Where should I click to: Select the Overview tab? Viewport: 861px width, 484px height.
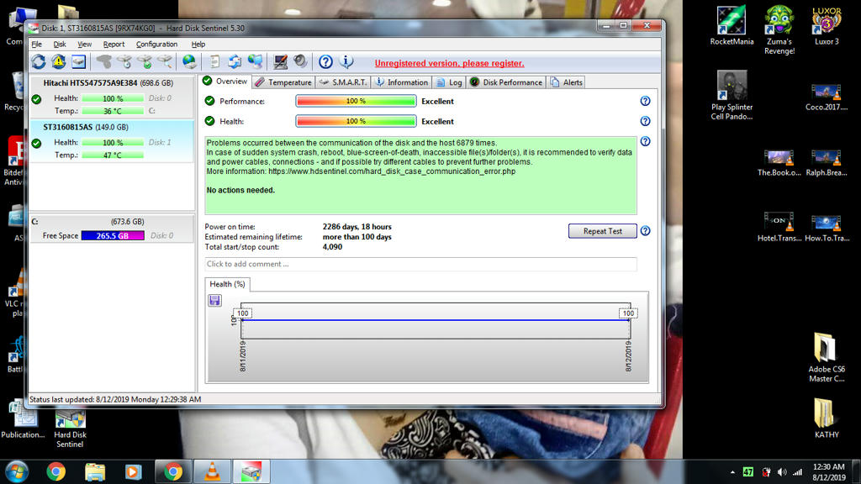(225, 82)
